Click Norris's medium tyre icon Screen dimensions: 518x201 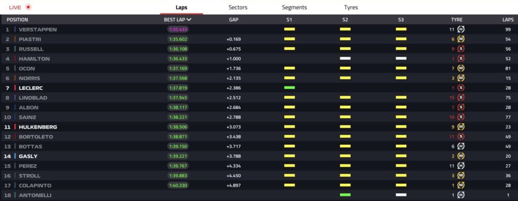pos(461,78)
